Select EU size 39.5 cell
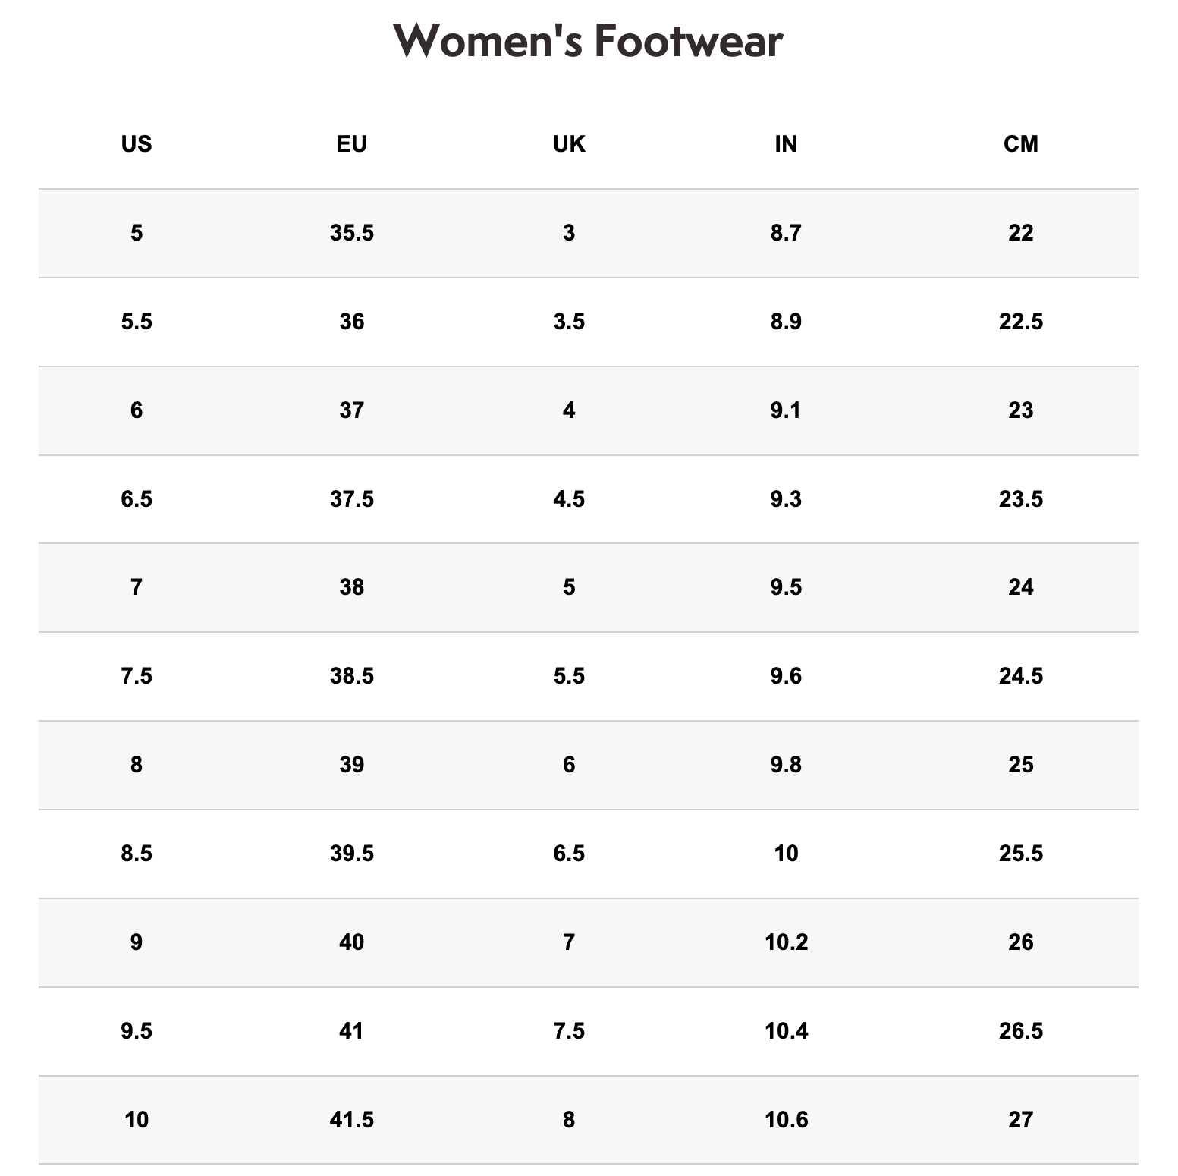Viewport: 1178px width, 1176px height. [351, 854]
